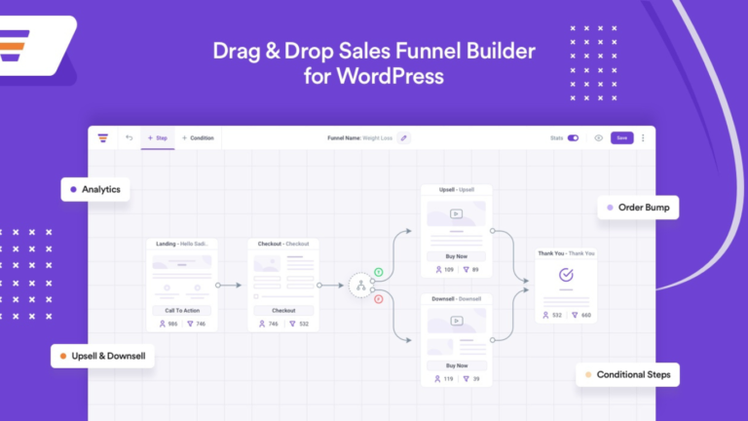Click Checkout conversions count 532

point(304,324)
